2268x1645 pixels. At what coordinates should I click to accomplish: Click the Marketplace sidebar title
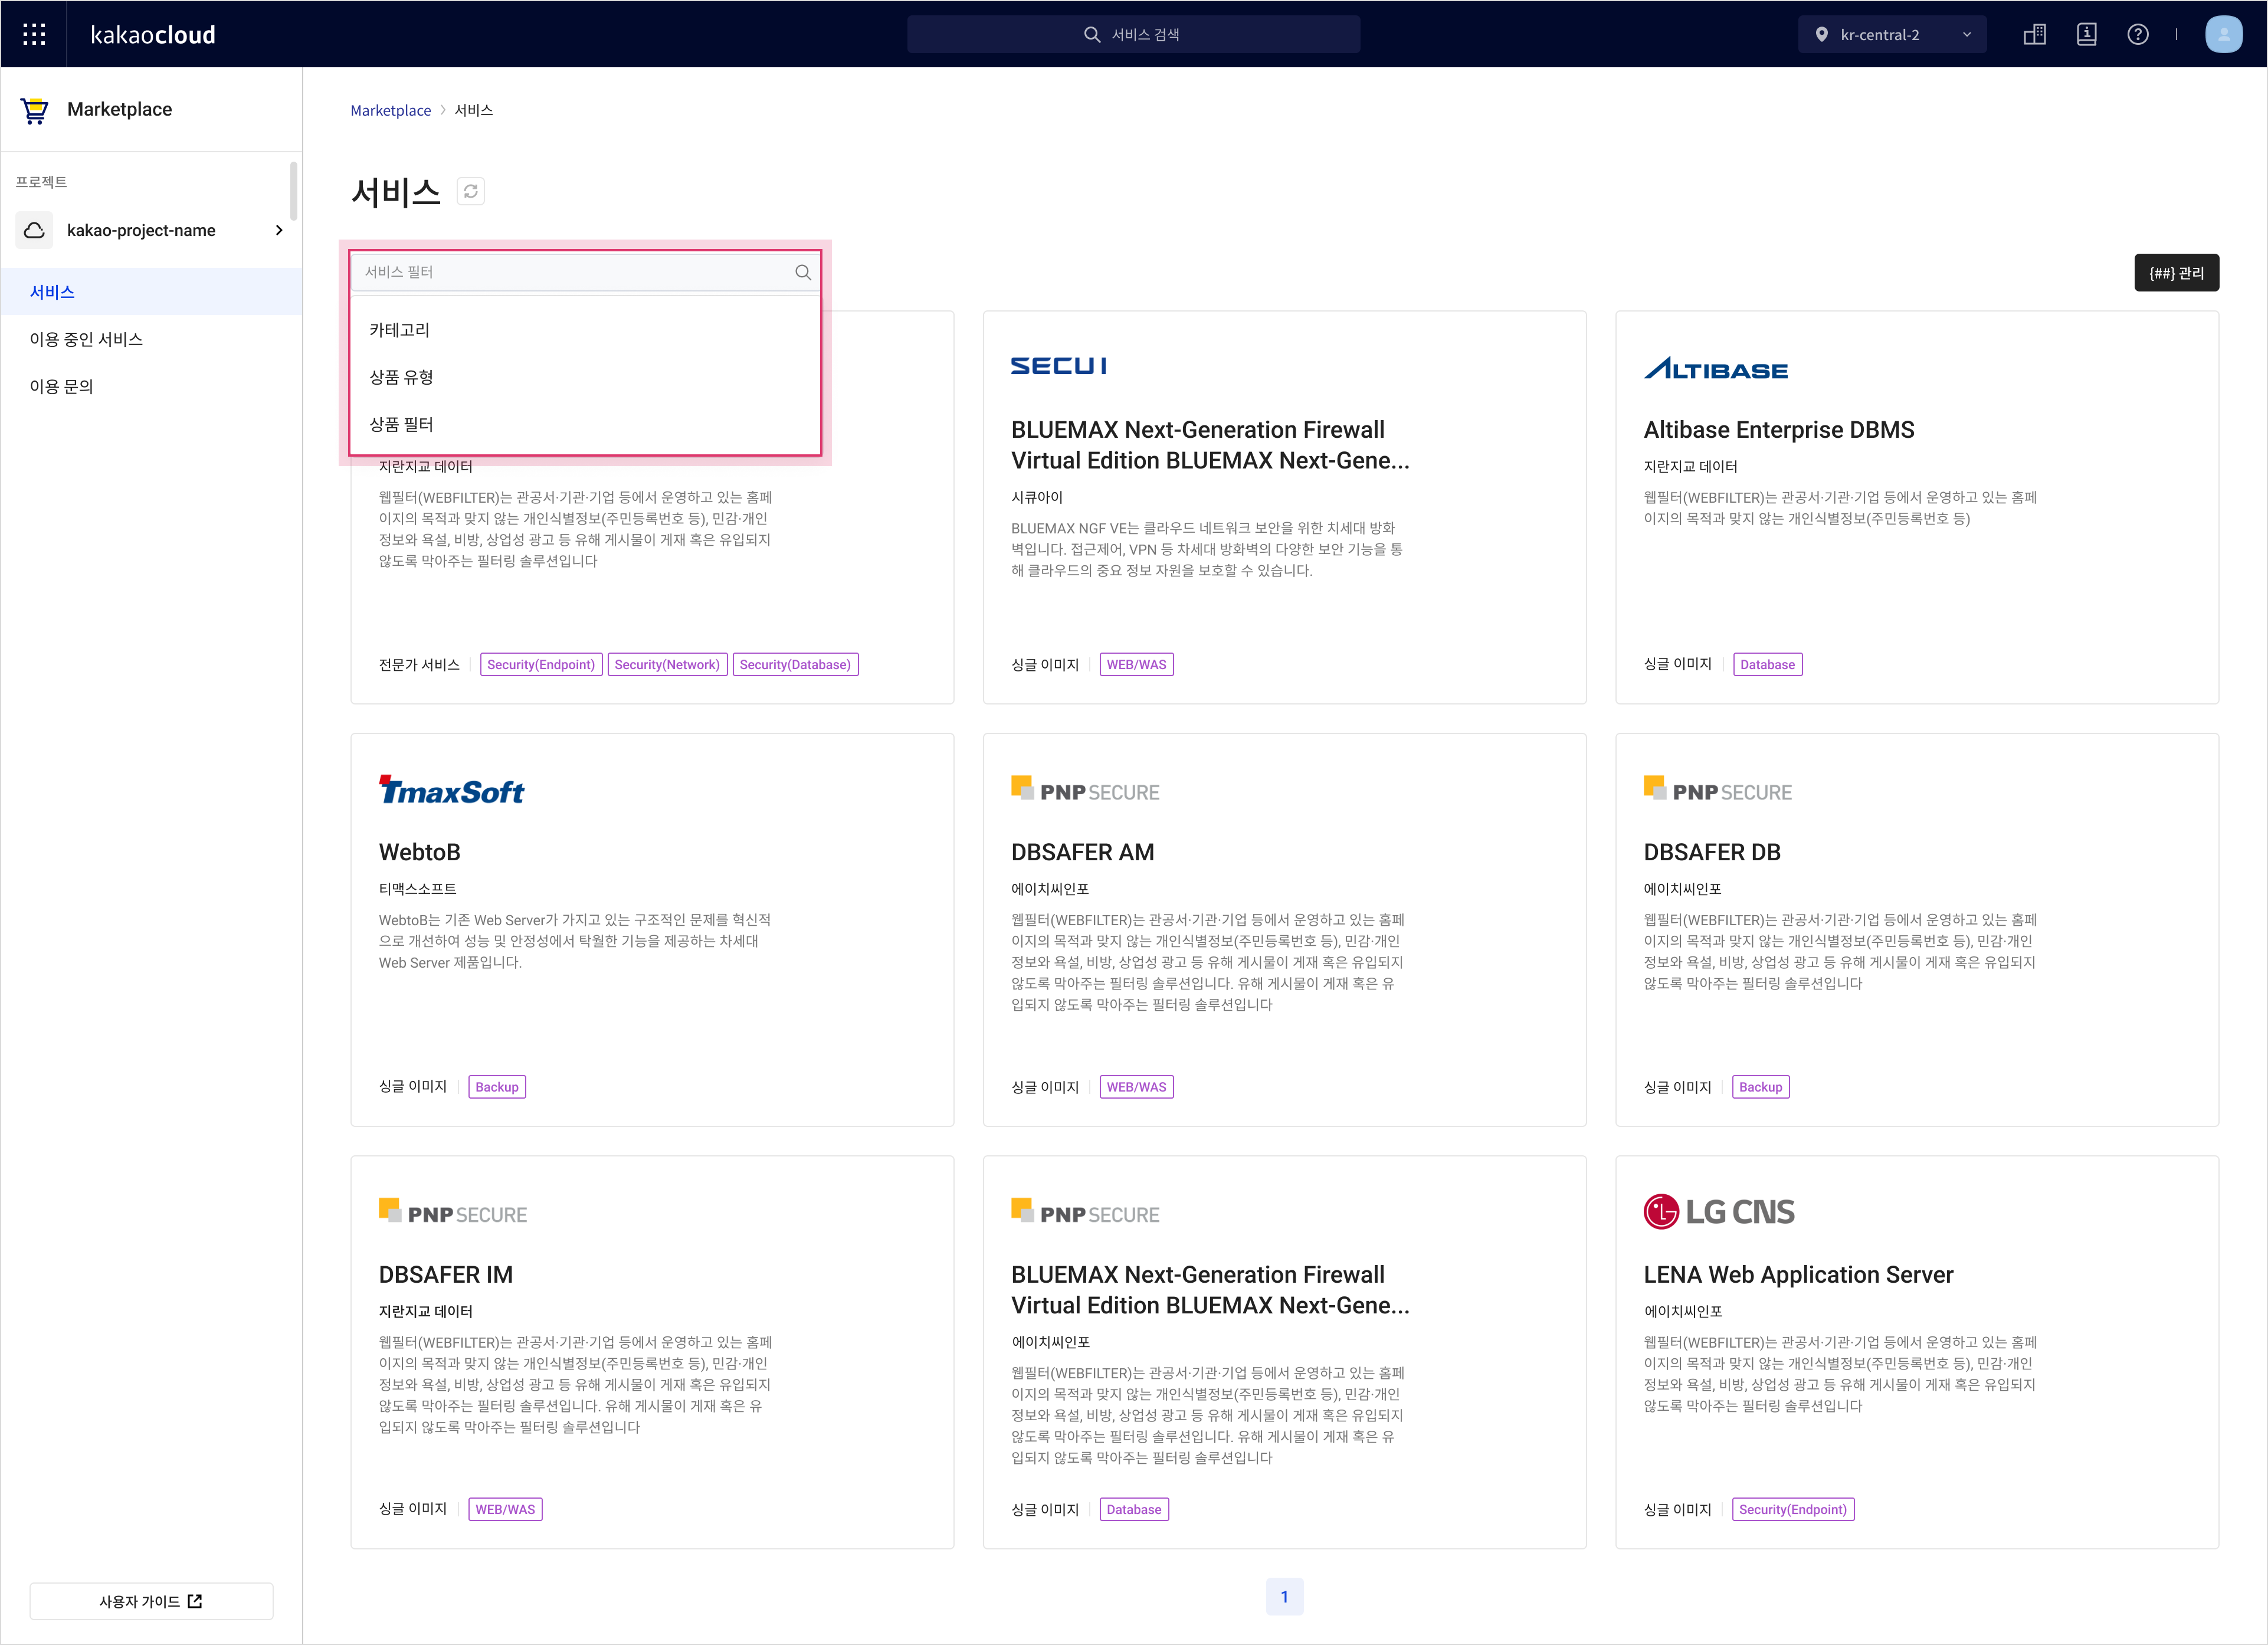pos(119,109)
